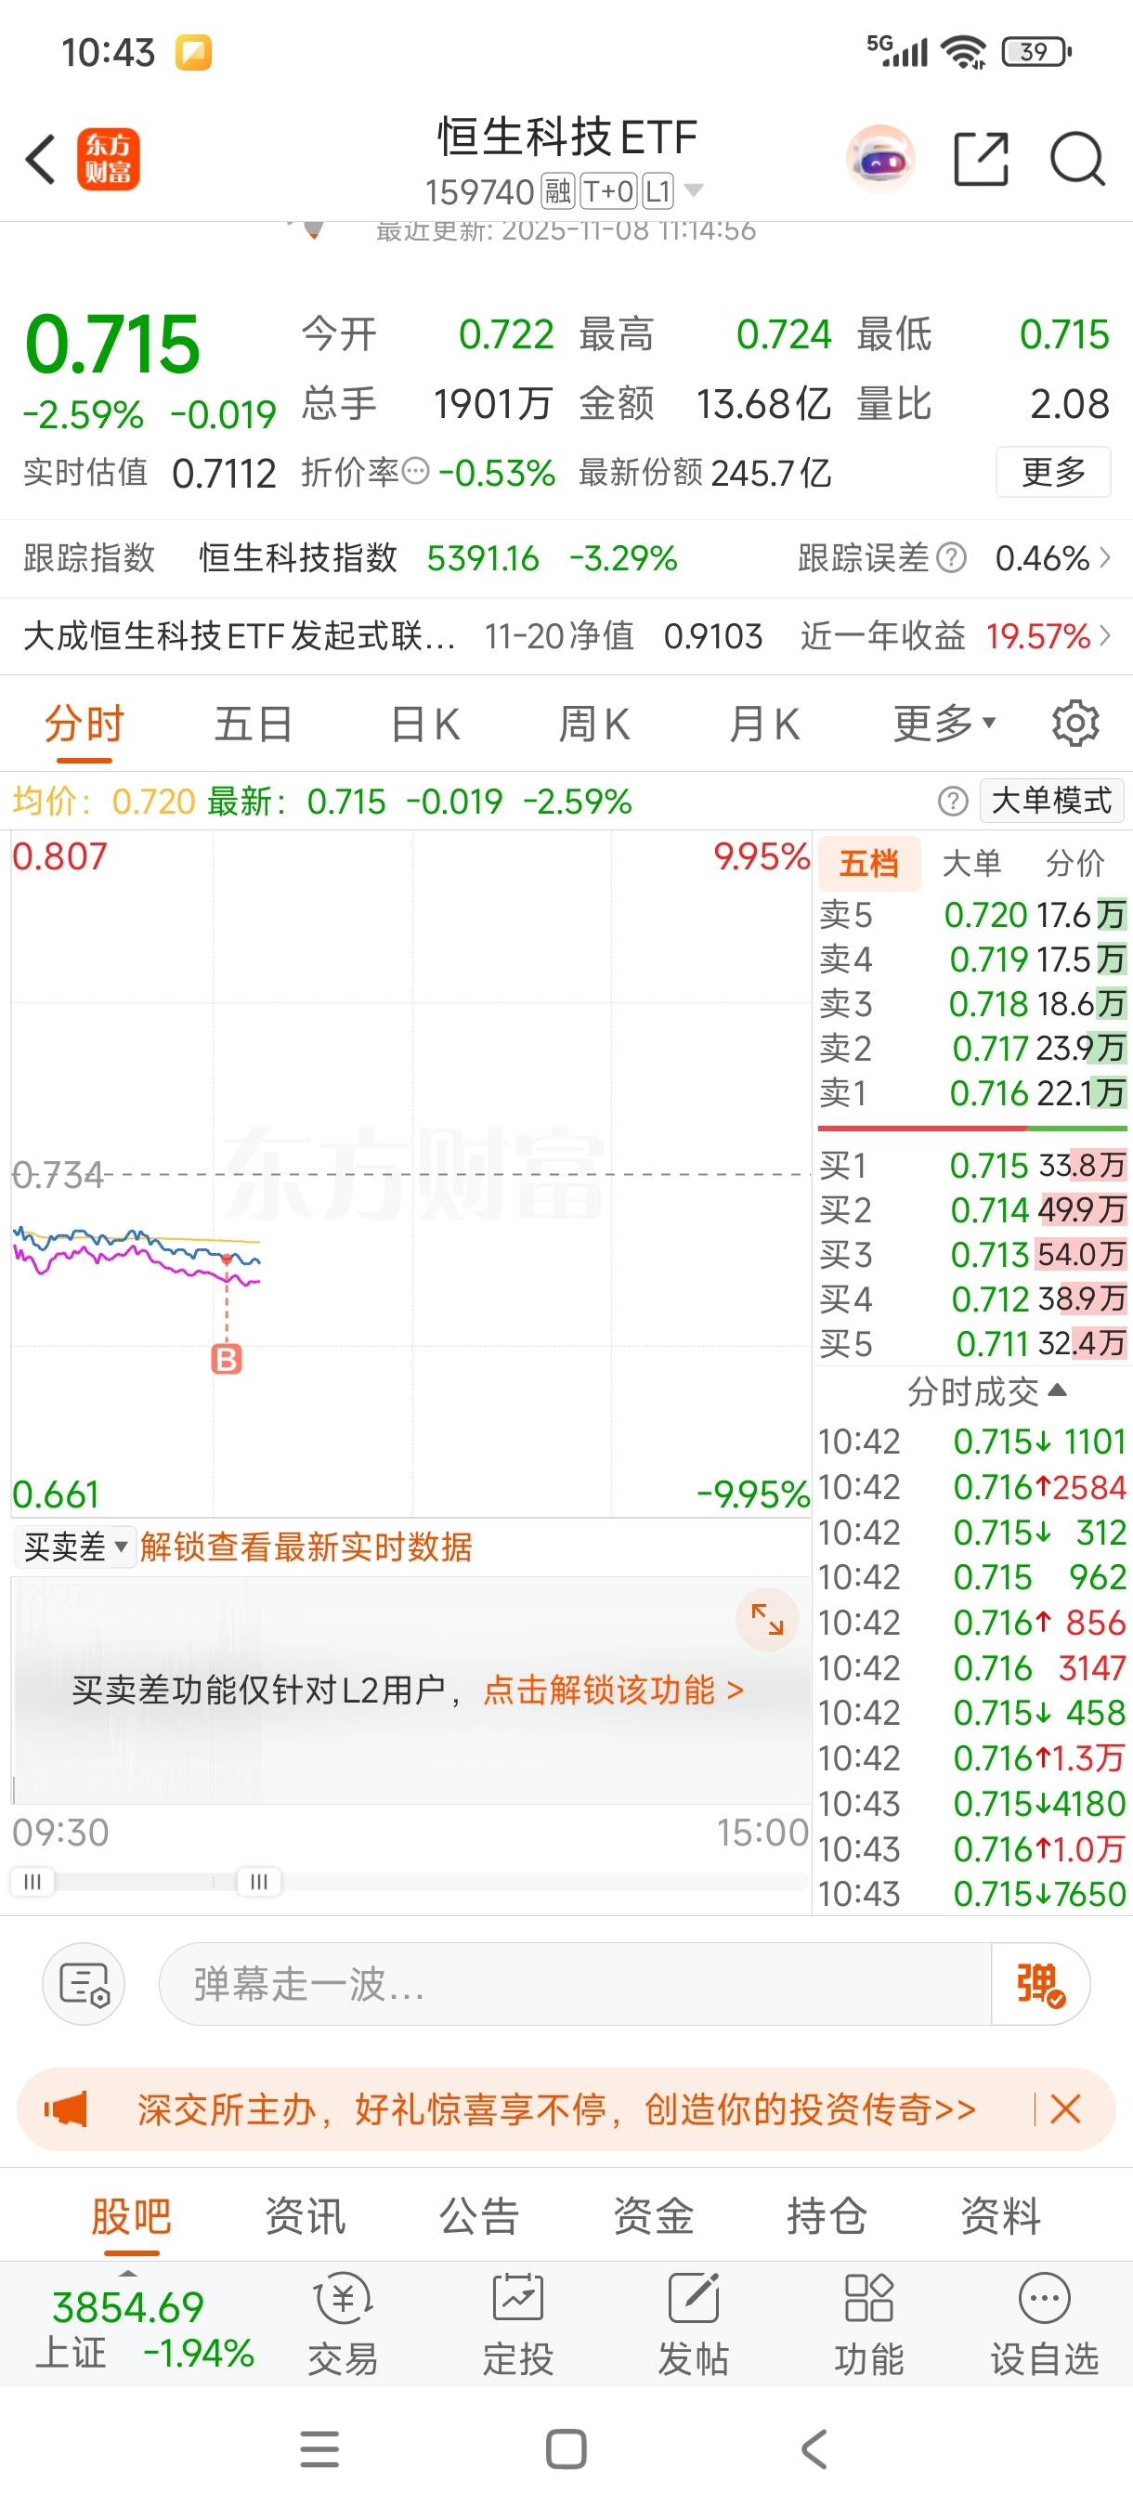1133x2519 pixels.
Task: Tap help icon beside 大单模式
Action: click(x=953, y=801)
